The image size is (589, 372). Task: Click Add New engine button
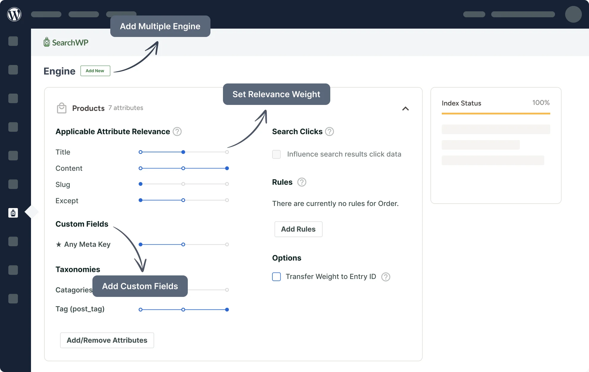click(95, 70)
